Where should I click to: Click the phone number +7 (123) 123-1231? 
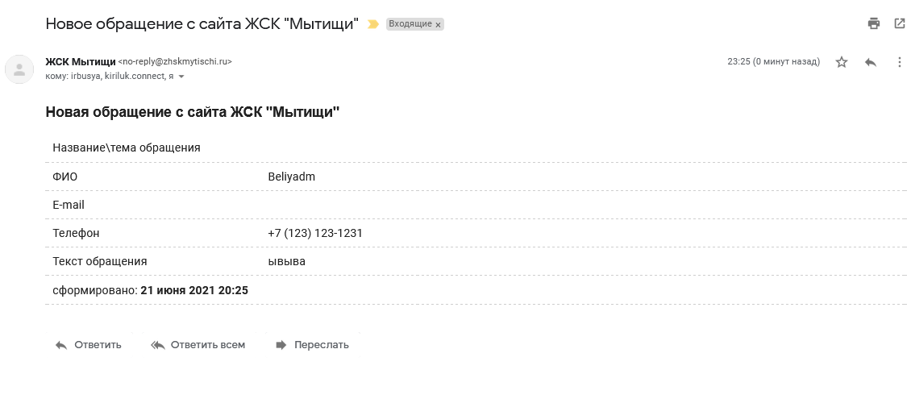tap(315, 234)
